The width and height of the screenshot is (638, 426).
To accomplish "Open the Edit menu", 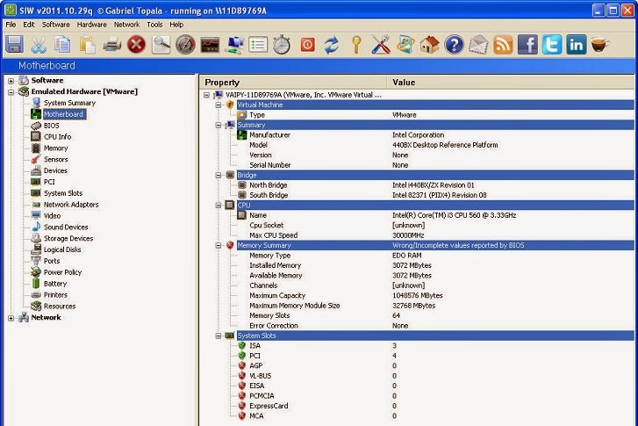I will pyautogui.click(x=29, y=25).
